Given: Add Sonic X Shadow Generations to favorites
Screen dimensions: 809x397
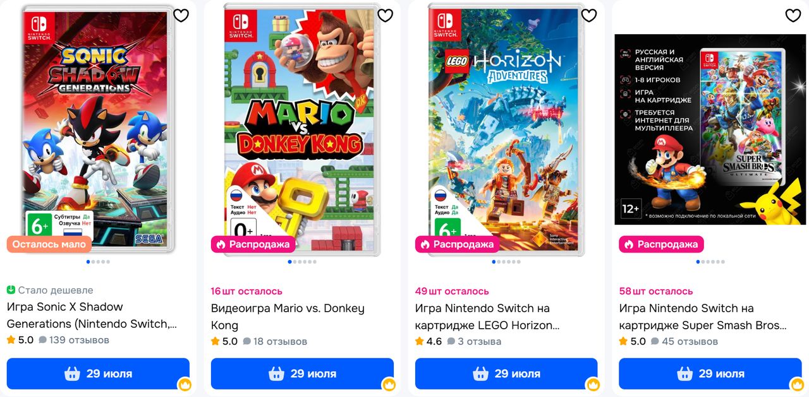Looking at the screenshot, I should pyautogui.click(x=181, y=16).
